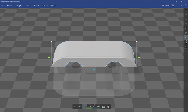This screenshot has width=188, height=112.
Task: Click the blue height handle atop the model
Action: (x=94, y=44)
